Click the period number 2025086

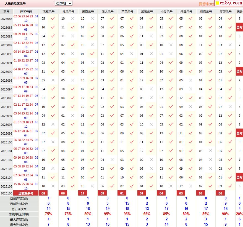(7, 19)
